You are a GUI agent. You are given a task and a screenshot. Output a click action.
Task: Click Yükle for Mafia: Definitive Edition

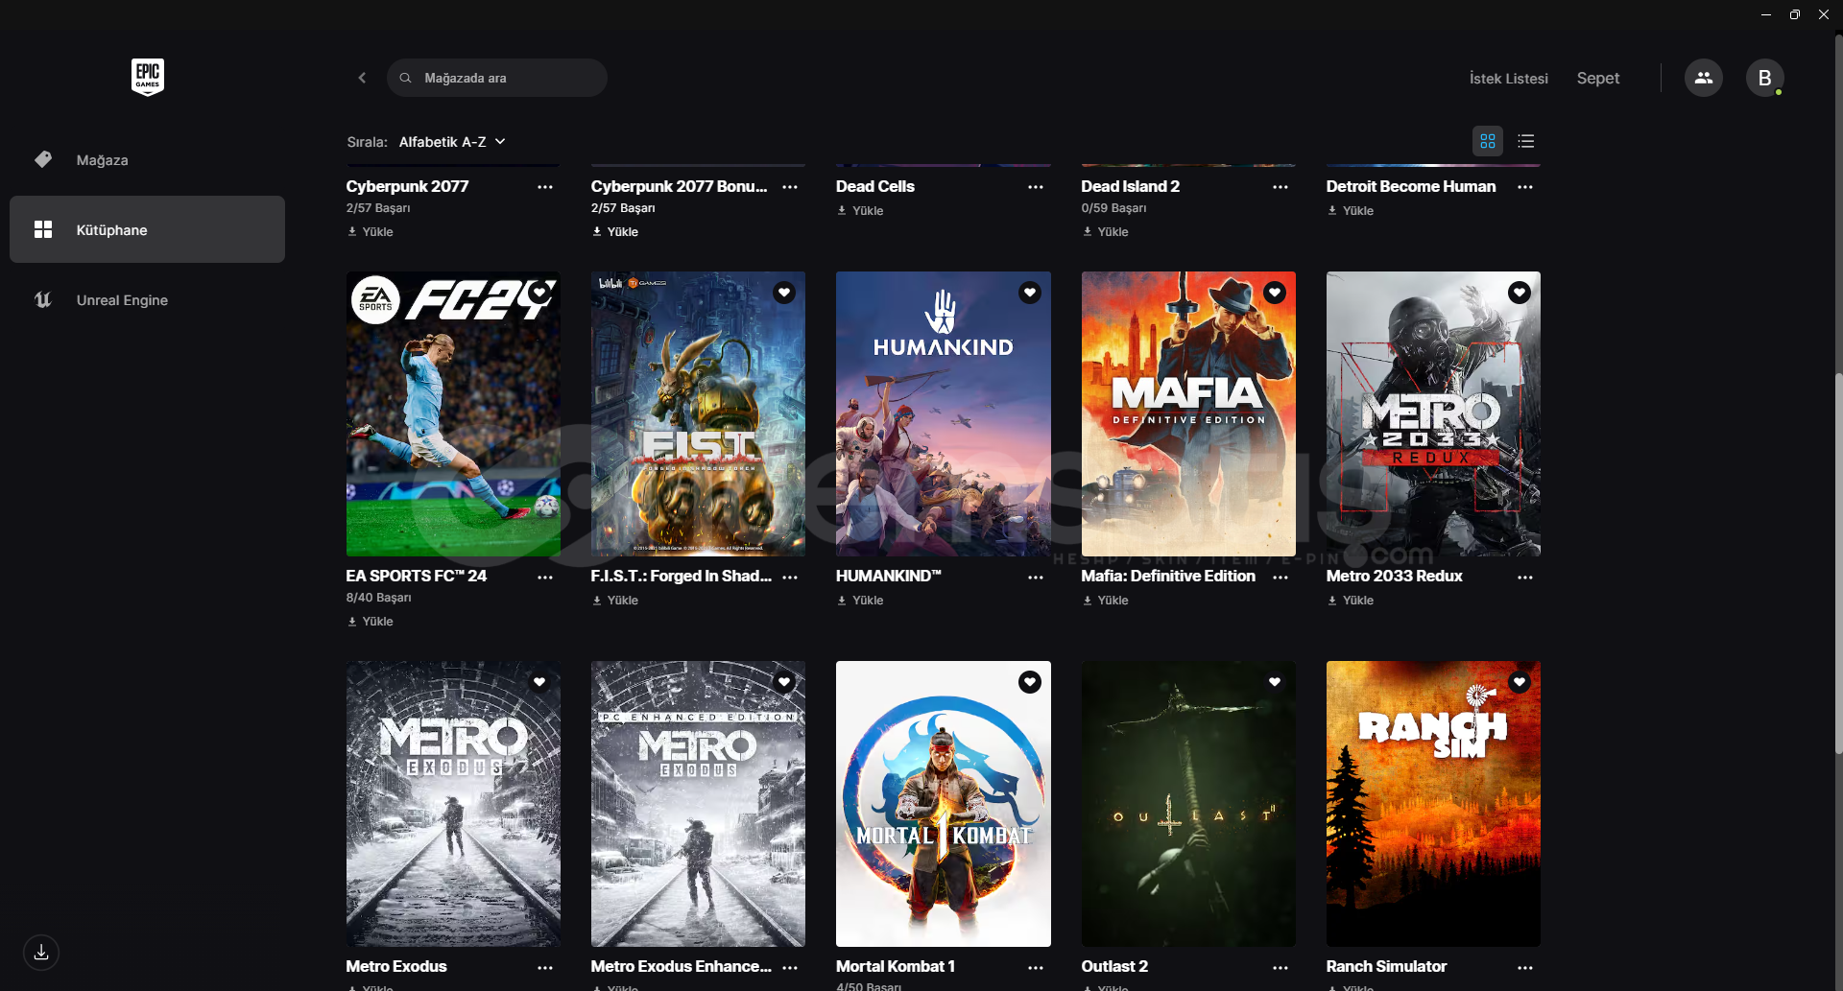1106,601
